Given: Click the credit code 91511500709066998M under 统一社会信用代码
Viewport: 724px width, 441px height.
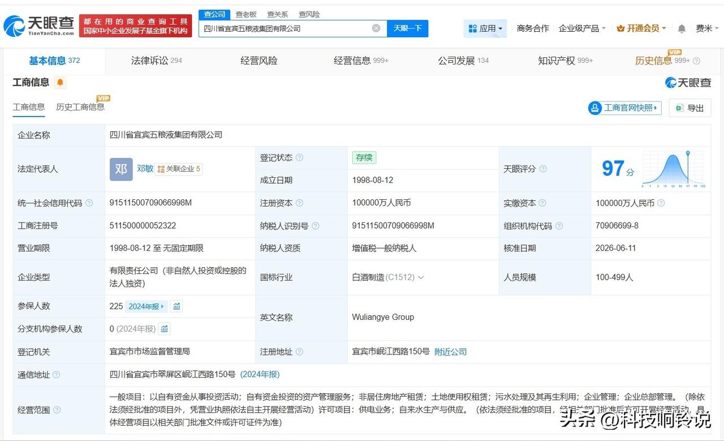Looking at the screenshot, I should pos(151,203).
